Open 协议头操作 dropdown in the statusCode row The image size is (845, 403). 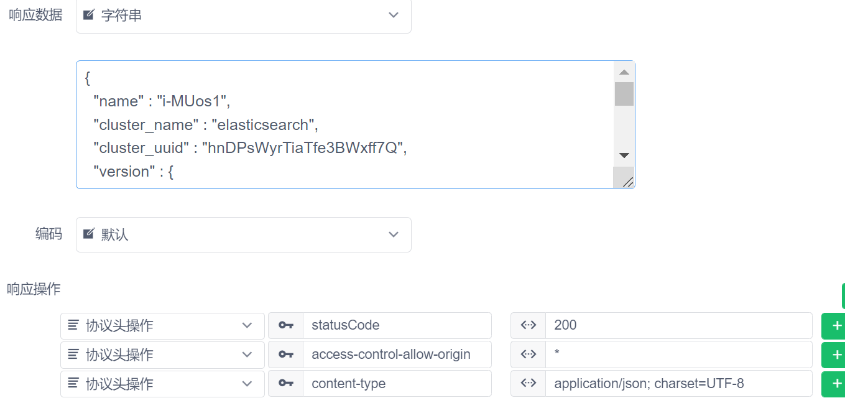(162, 325)
